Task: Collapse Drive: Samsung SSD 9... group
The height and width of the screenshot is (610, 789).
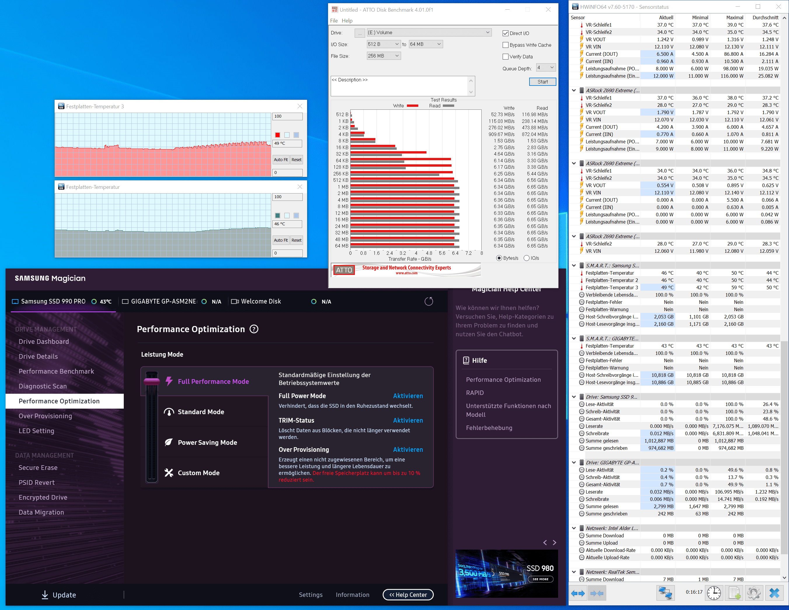Action: click(574, 397)
